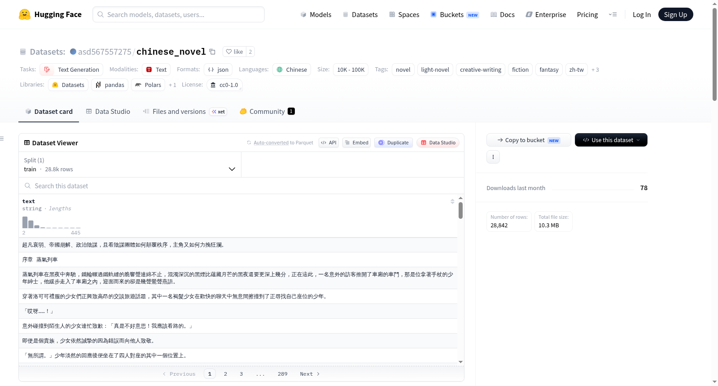The image size is (718, 386).
Task: Click the Duplicate button
Action: tap(394, 143)
